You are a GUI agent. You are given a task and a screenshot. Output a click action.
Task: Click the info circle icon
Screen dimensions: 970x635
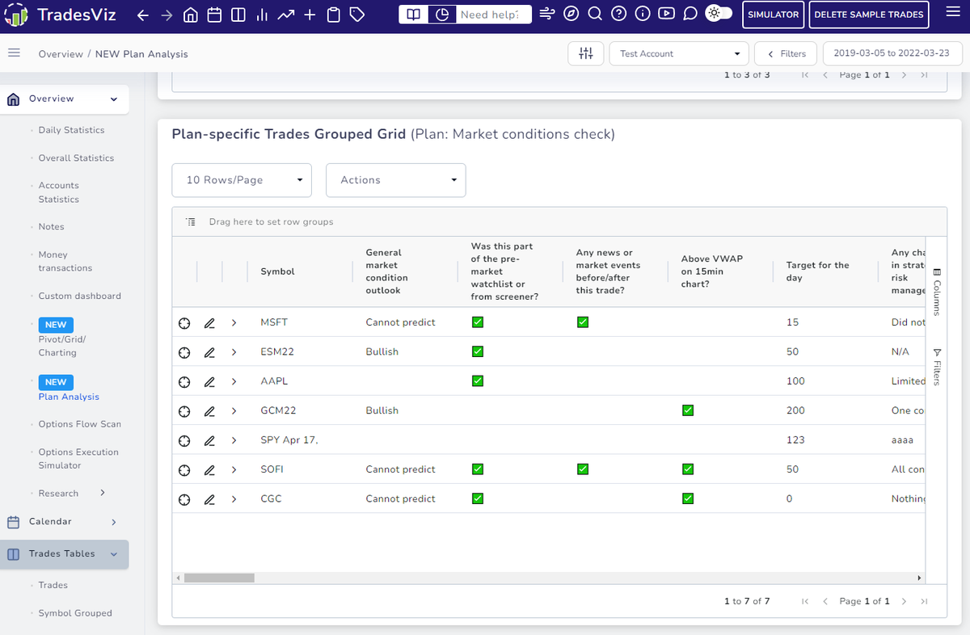642,14
